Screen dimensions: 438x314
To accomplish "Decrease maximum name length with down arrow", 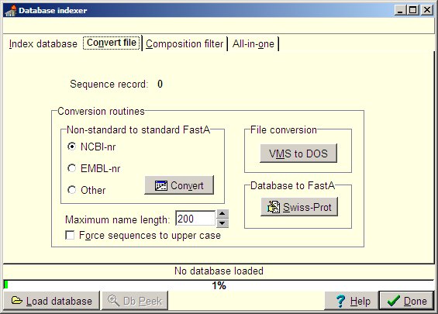I will [x=222, y=223].
